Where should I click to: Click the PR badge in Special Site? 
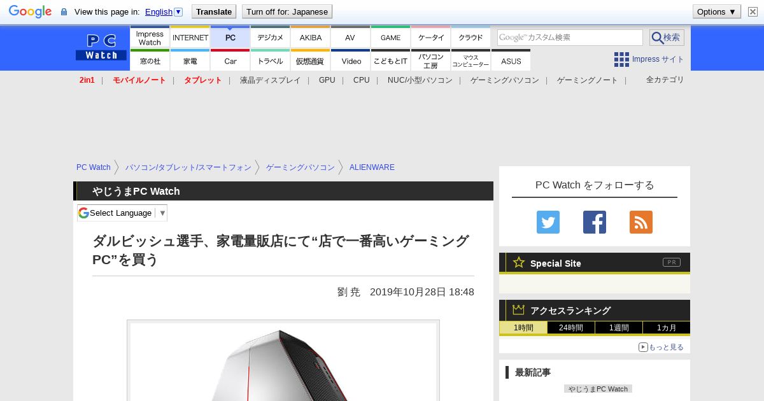tap(671, 262)
